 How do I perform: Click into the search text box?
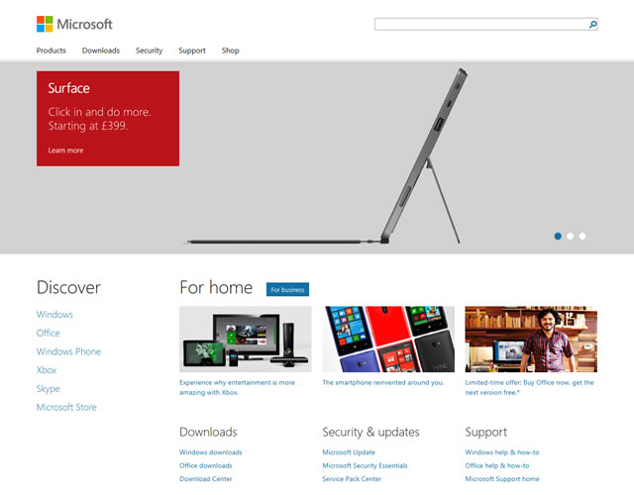480,24
